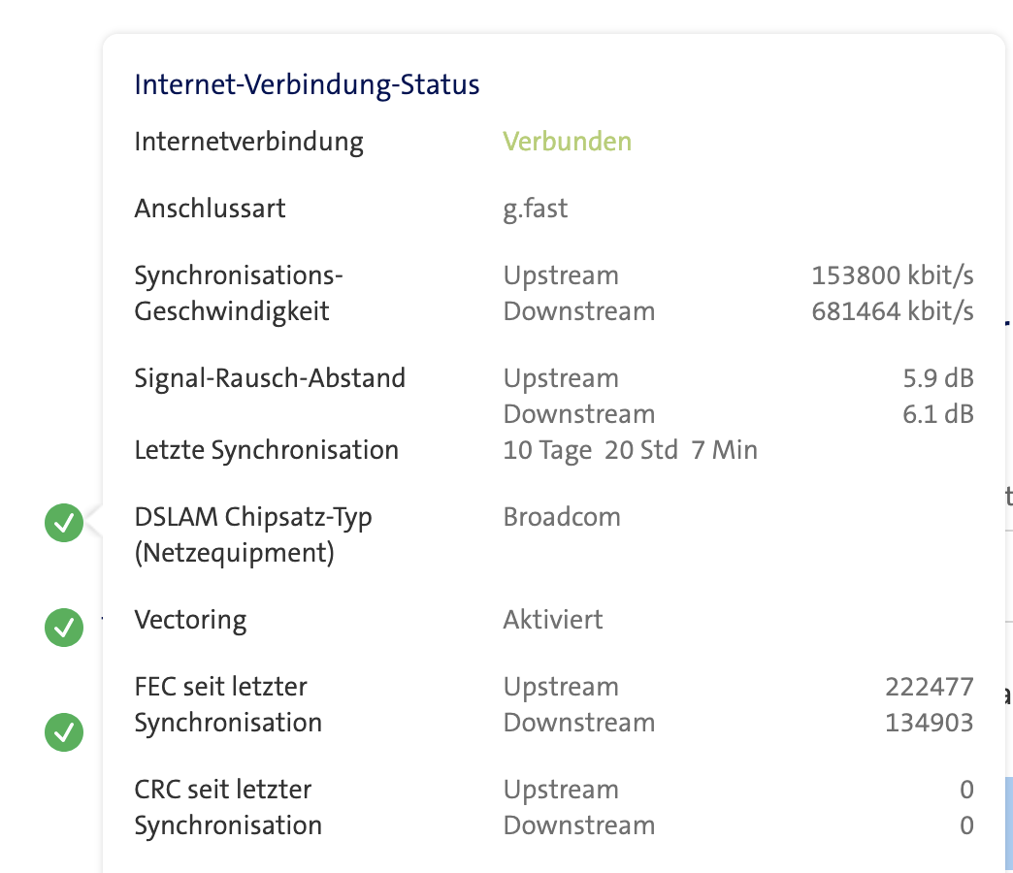Click the 681464 kbit/s downstream speed
Image resolution: width=1013 pixels, height=873 pixels.
(x=892, y=311)
